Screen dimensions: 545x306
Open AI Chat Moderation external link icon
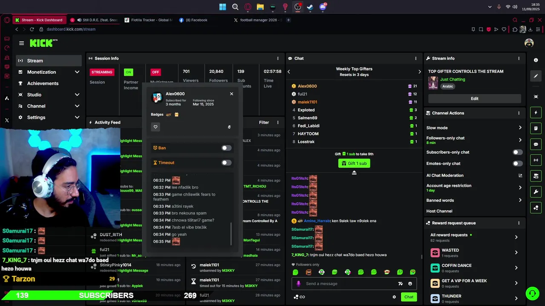coord(520,176)
